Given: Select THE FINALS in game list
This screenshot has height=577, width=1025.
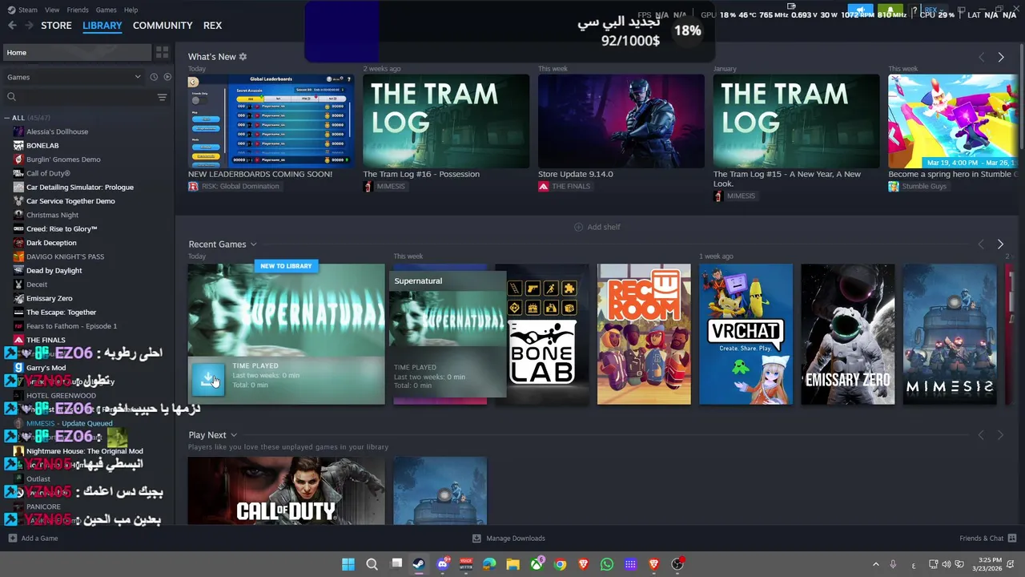Looking at the screenshot, I should pyautogui.click(x=46, y=340).
